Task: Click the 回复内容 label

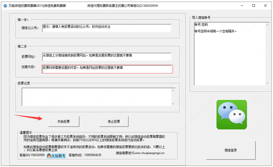Action: [x=28, y=67]
